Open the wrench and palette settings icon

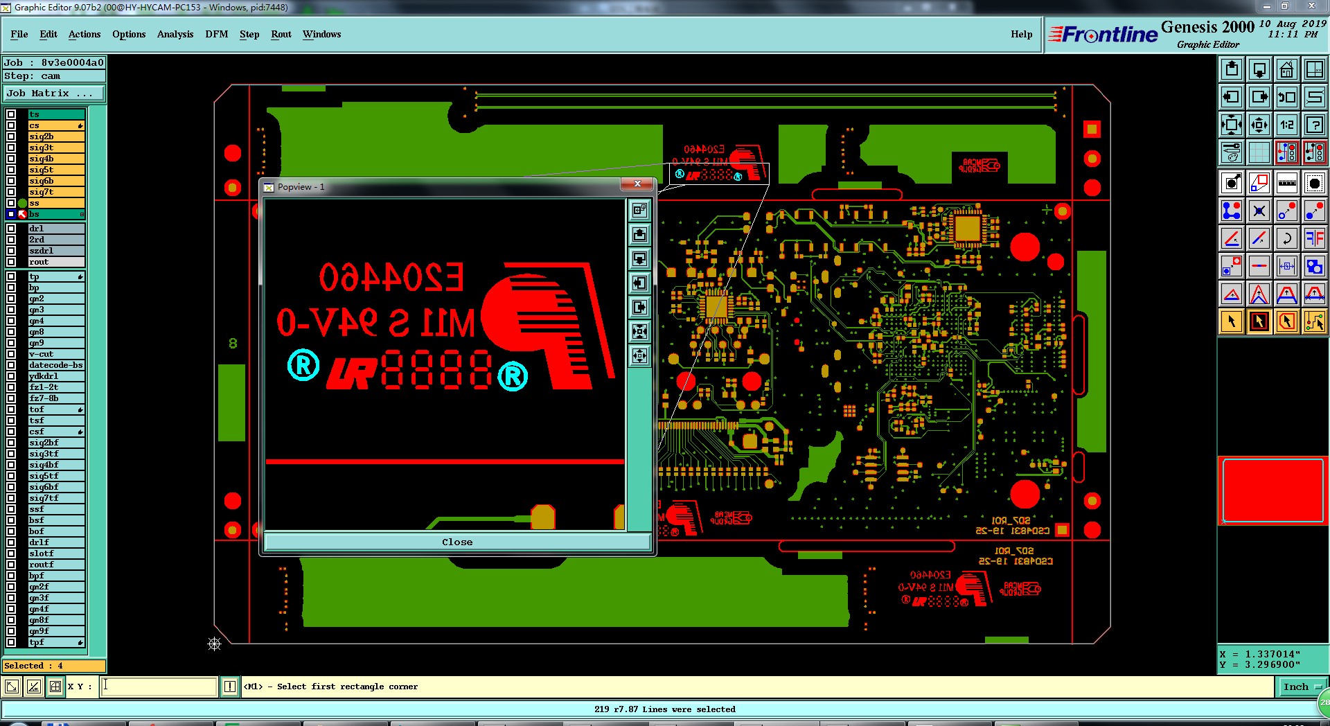click(1232, 152)
